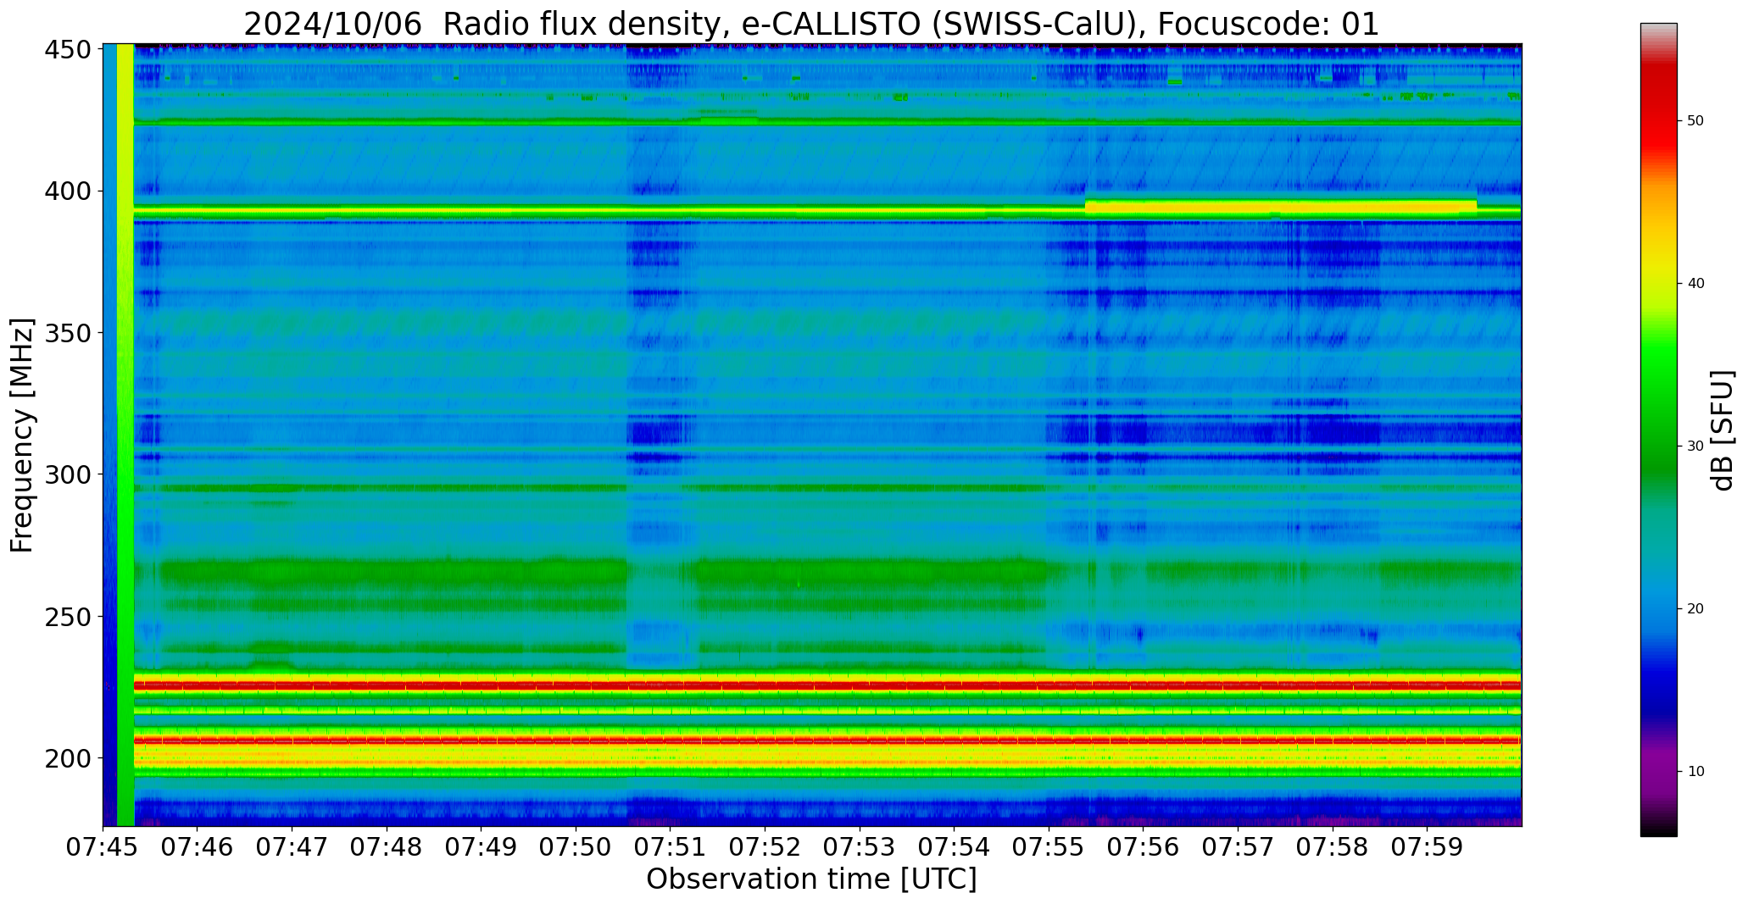The height and width of the screenshot is (904, 1748).
Task: Click the yellow-green vertical calibration stripe at 07:45
Action: pos(125,435)
